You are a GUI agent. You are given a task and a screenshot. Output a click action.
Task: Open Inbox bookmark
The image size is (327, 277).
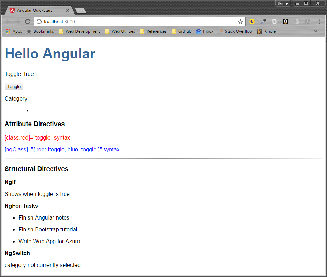click(x=205, y=31)
